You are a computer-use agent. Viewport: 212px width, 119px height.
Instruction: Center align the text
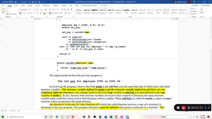pos(53,13)
